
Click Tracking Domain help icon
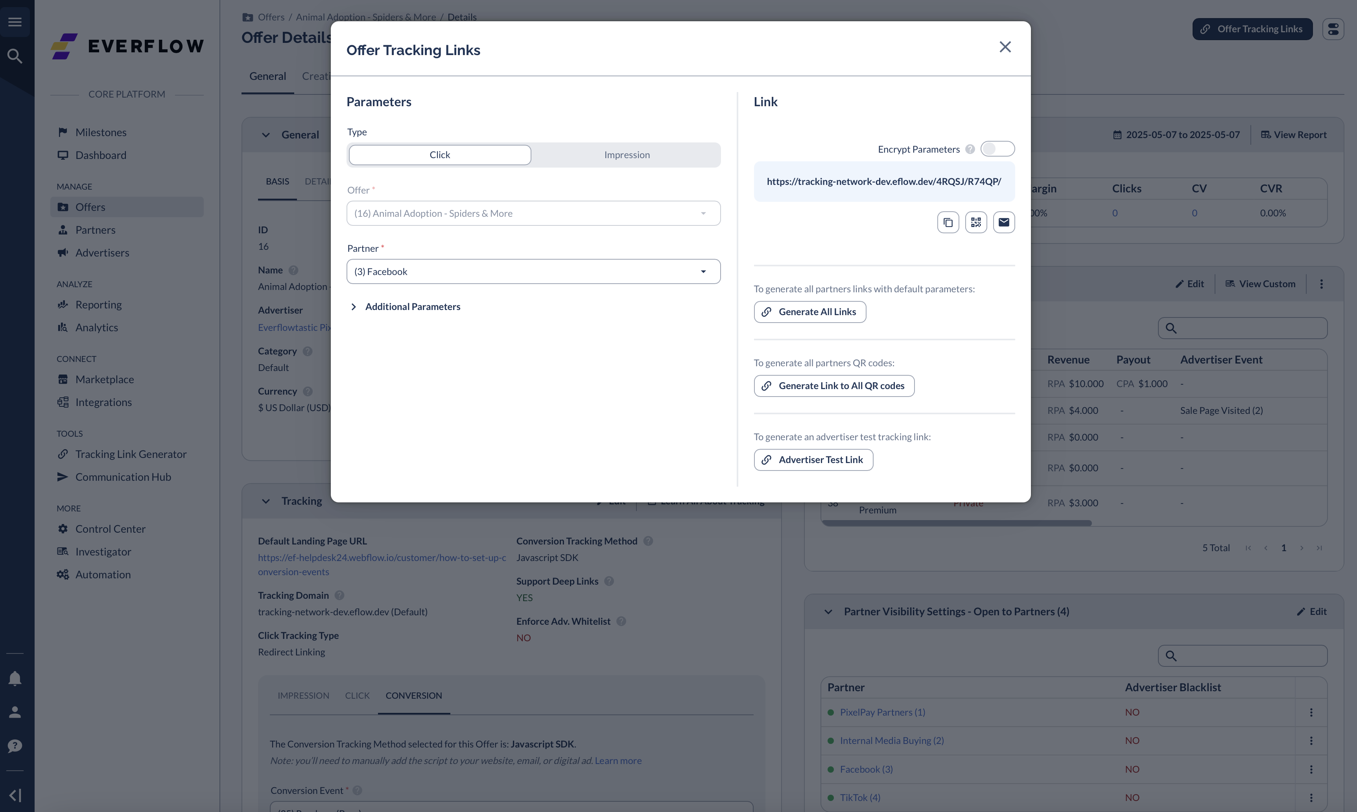point(339,595)
